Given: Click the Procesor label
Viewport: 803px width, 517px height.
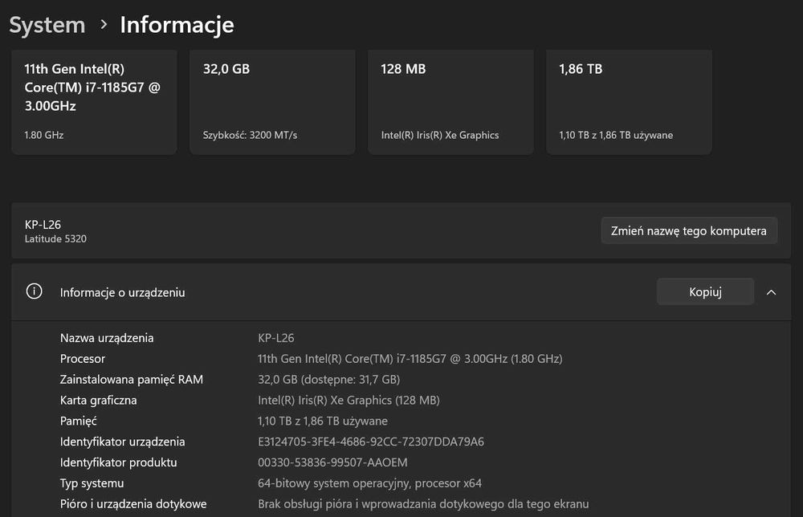Looking at the screenshot, I should click(83, 359).
